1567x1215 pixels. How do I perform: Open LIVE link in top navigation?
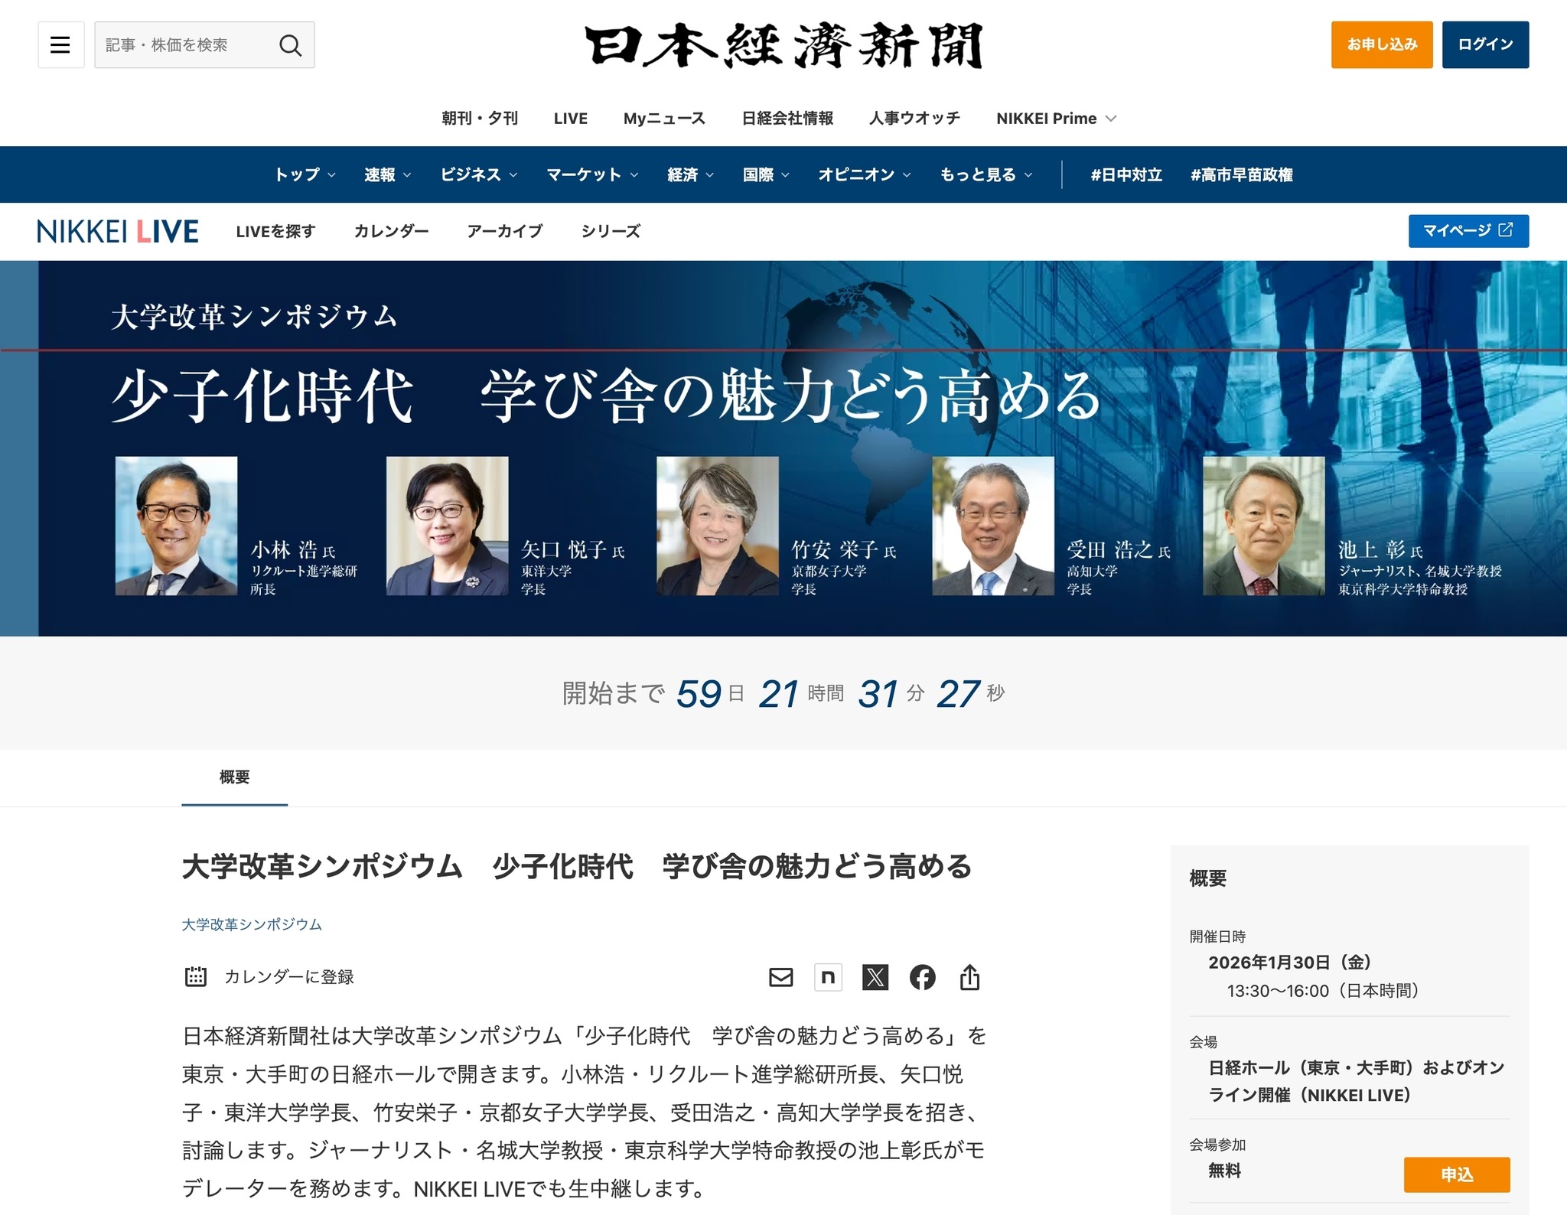point(571,119)
